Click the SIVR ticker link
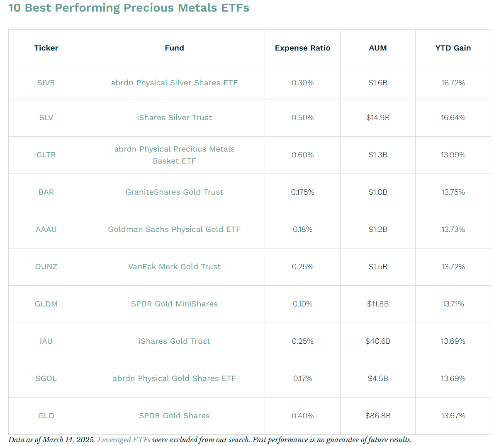The width and height of the screenshot is (494, 446). pos(46,83)
